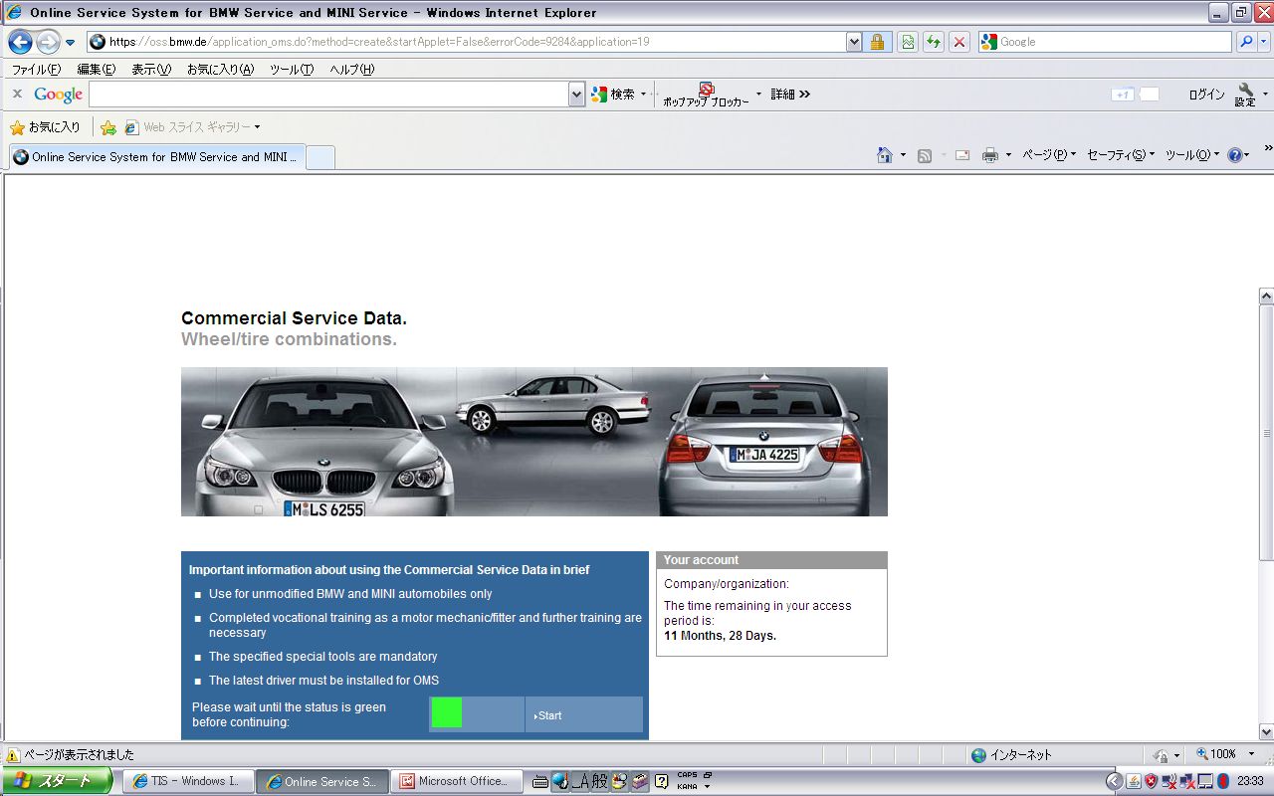The height and width of the screenshot is (796, 1274).
Task: Open Google toolbar 設定 wrench
Action: [1245, 95]
